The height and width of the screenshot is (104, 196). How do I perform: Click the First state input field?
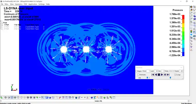click(148, 71)
